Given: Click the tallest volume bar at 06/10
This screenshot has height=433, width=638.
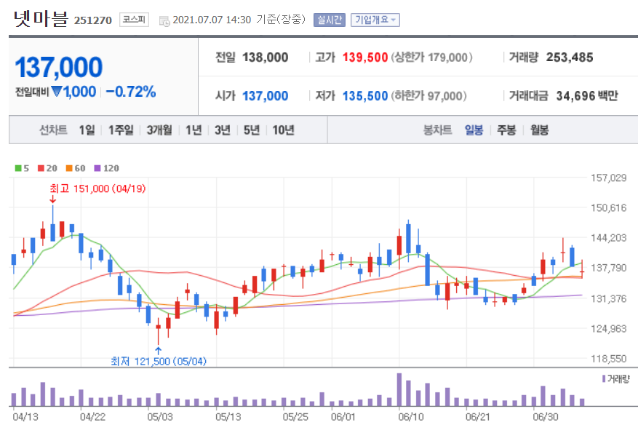Looking at the screenshot, I should point(399,389).
